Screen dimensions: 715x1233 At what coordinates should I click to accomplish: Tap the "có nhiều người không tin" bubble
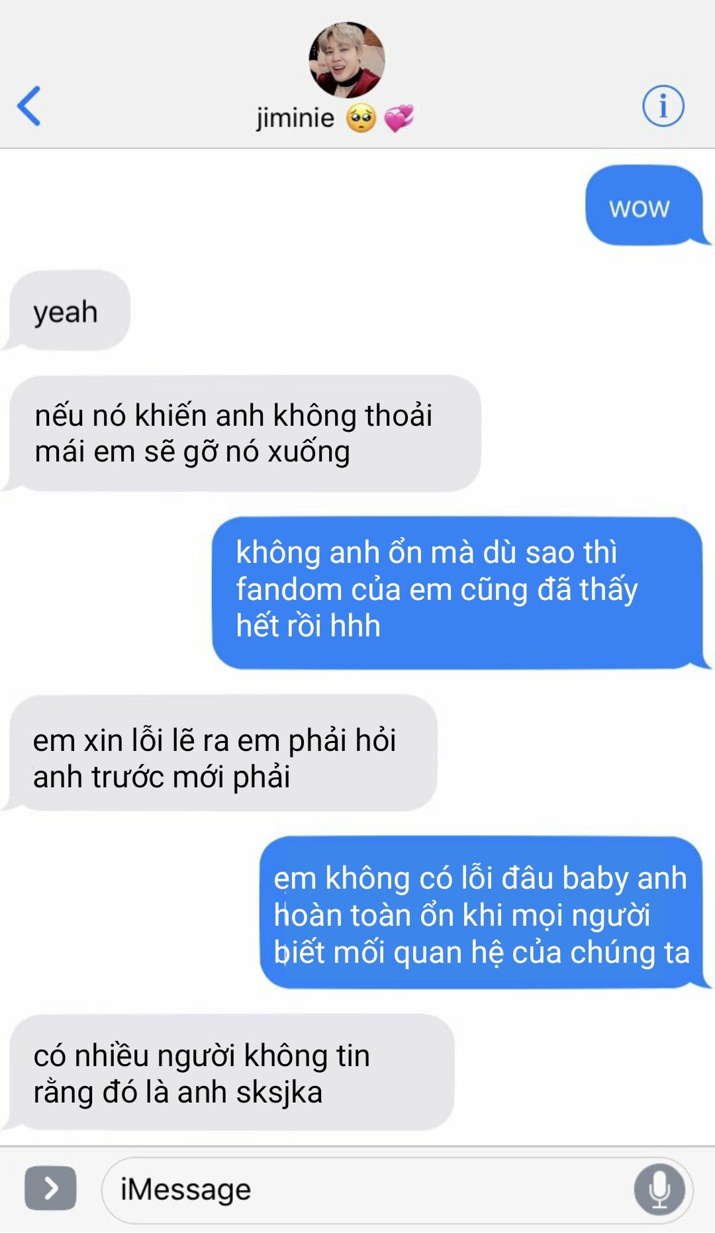pyautogui.click(x=231, y=1072)
